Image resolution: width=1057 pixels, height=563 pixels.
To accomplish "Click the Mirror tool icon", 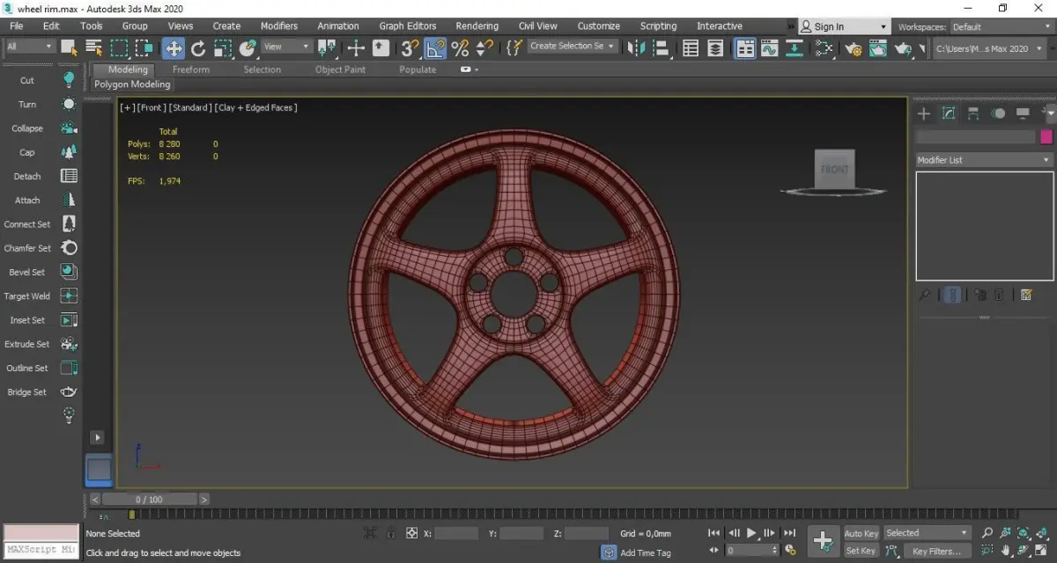I will (637, 48).
